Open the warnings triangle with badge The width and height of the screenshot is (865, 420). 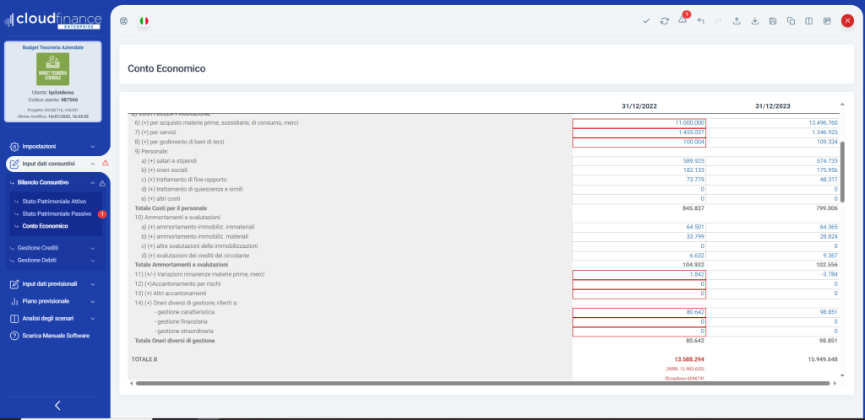click(683, 19)
